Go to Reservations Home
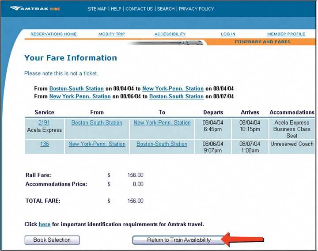 click(53, 34)
